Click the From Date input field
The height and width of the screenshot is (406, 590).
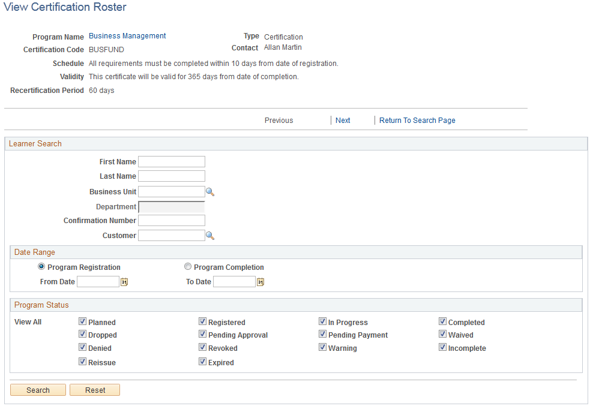point(98,282)
